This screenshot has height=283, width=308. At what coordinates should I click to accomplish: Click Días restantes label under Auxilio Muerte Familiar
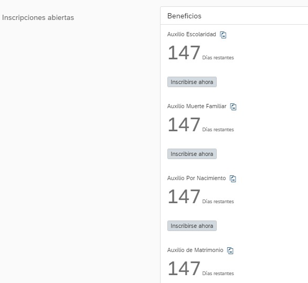pyautogui.click(x=218, y=130)
